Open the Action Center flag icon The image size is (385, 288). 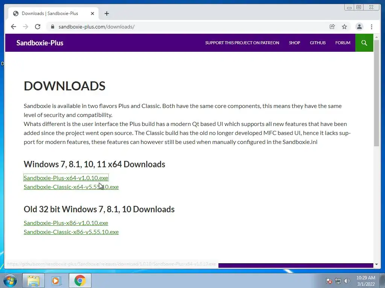[329, 281]
